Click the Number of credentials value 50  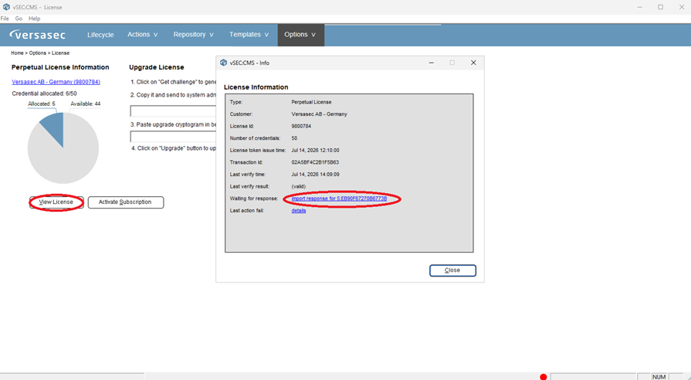(x=294, y=138)
